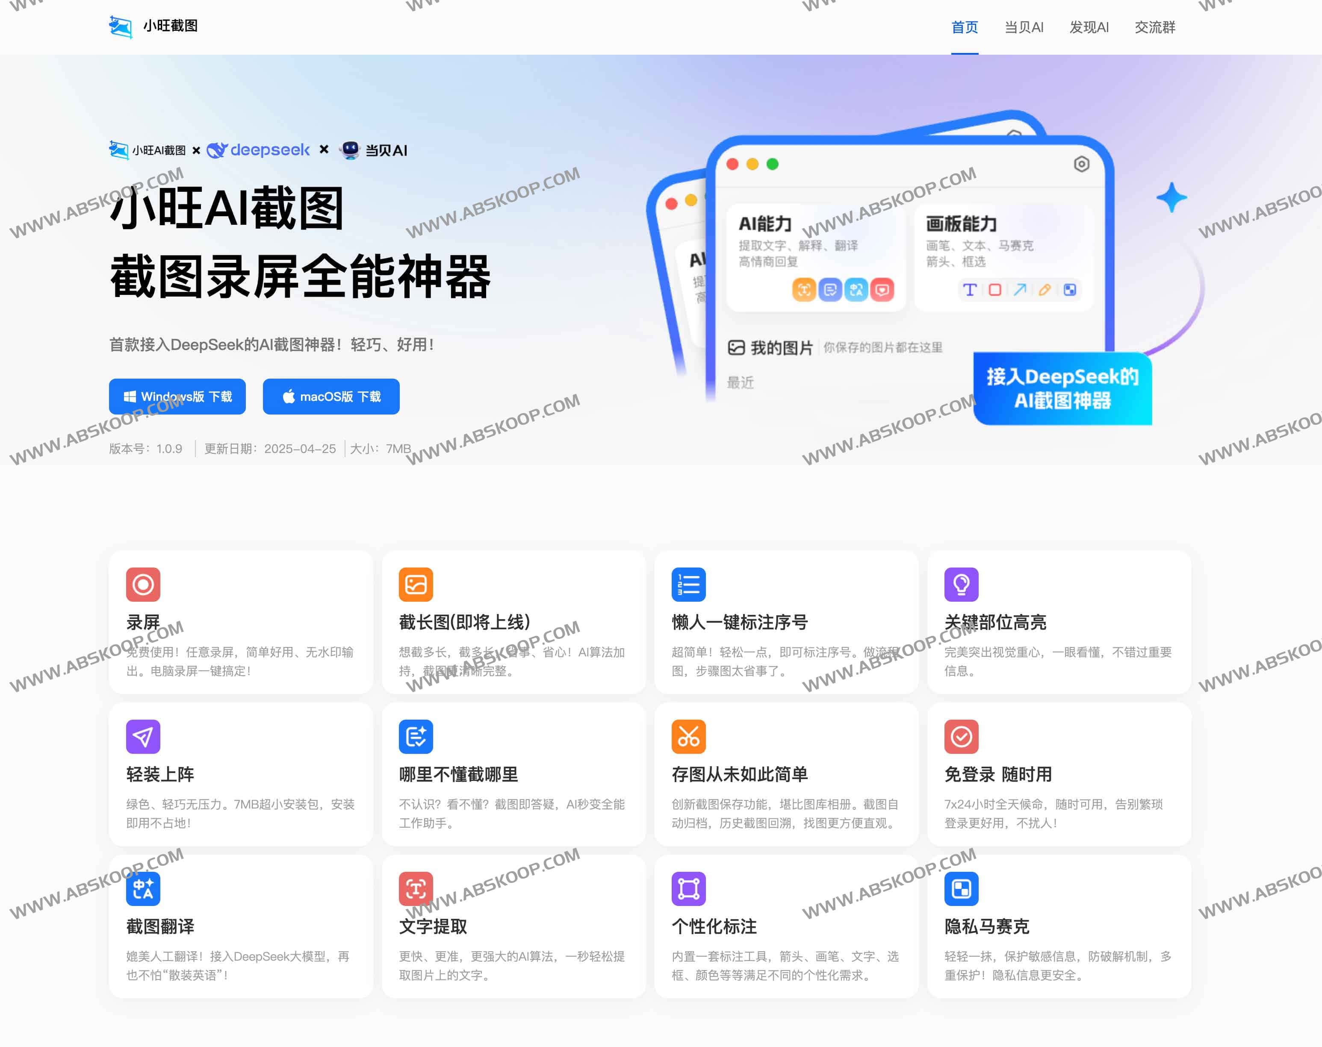The image size is (1322, 1047).
Task: Click the 首款接入DeepSeek的AI截图神器 tagline
Action: 271,344
